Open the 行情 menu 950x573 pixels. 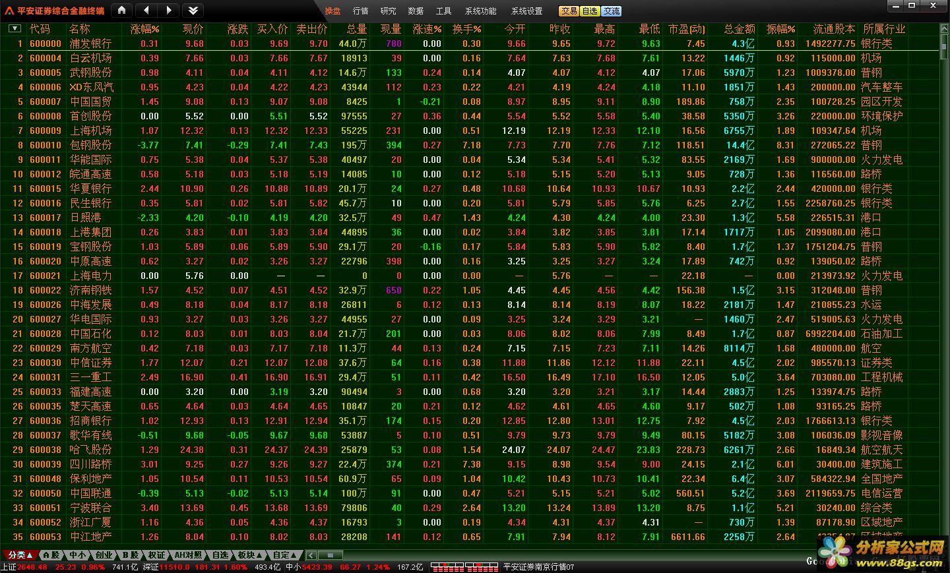[360, 11]
